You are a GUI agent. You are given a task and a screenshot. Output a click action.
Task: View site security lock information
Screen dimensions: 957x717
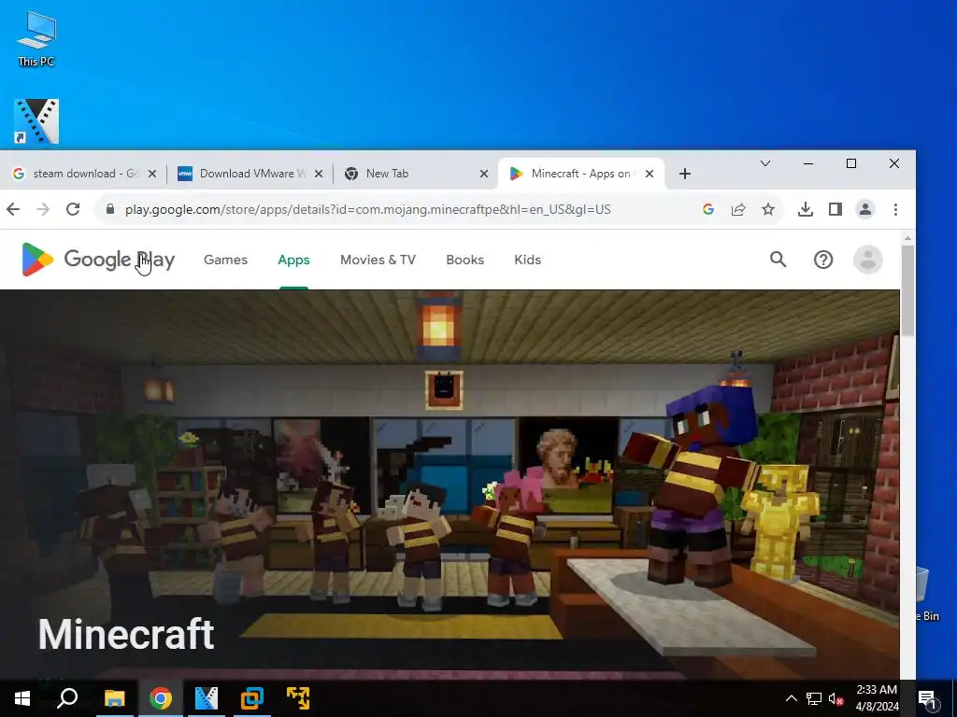[110, 209]
